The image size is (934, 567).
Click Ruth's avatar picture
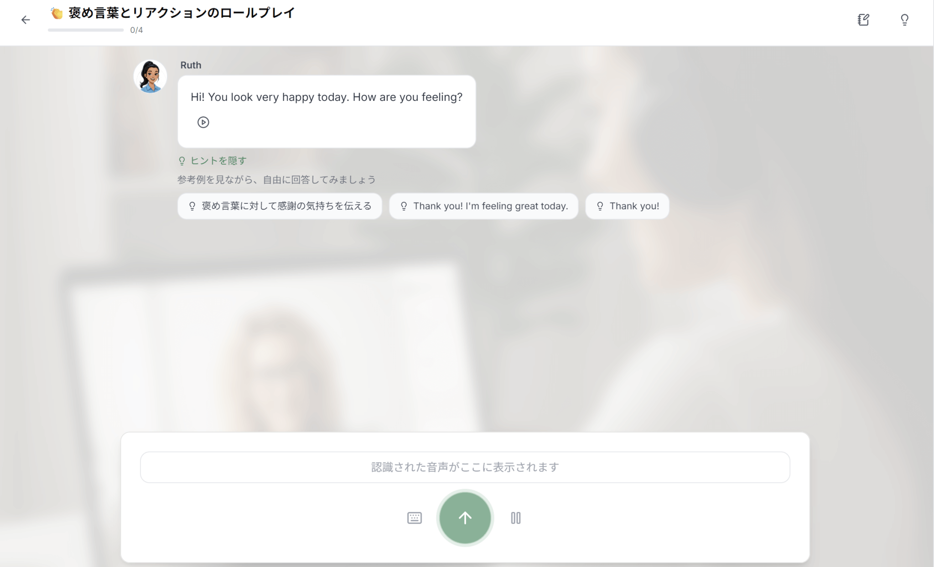tap(150, 76)
